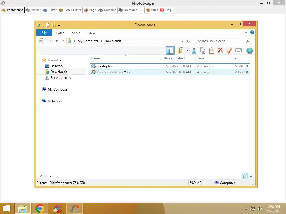This screenshot has width=286, height=214.
Task: Open CCleaner from the taskbar
Action: tap(57, 208)
